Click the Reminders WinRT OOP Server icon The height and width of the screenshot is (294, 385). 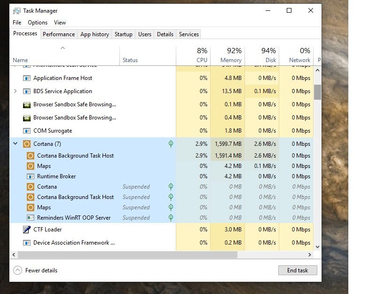31,218
